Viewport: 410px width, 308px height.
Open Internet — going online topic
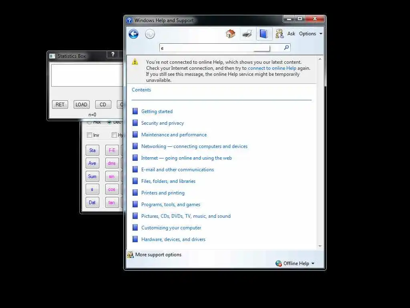[187, 158]
